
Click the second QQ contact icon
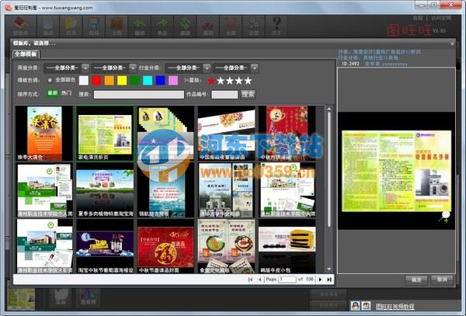(x=366, y=305)
